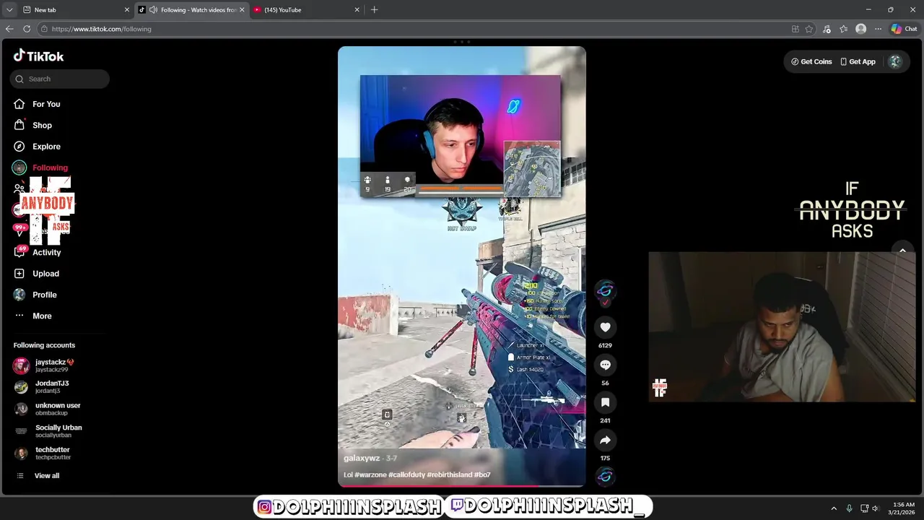Screen dimensions: 924x520
Task: Click the browser apps icon in the address bar
Action: click(x=795, y=29)
